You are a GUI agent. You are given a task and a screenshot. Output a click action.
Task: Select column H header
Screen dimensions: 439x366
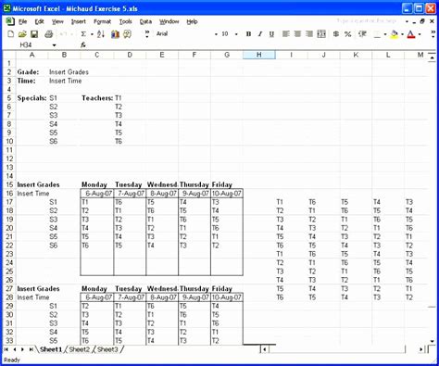click(259, 55)
